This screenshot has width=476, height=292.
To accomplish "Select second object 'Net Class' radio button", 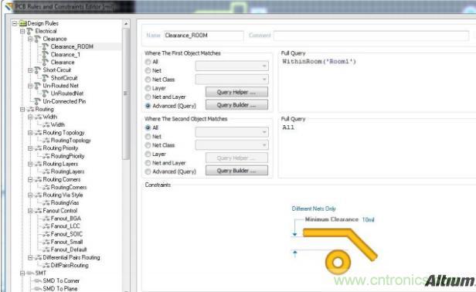I will [148, 145].
